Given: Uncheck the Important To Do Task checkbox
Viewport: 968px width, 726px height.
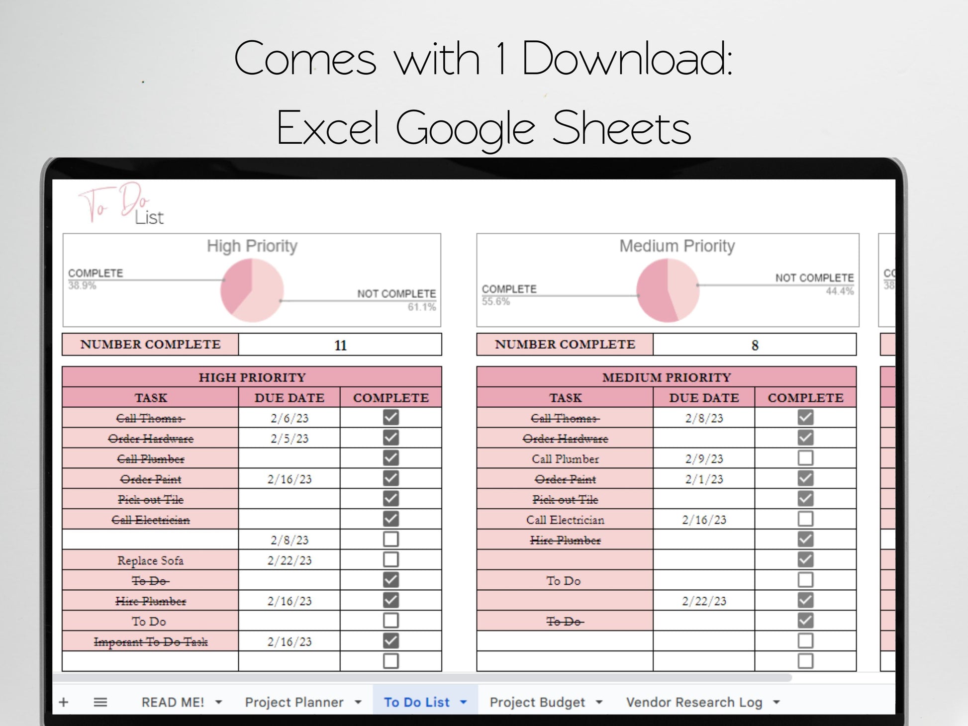Looking at the screenshot, I should coord(390,641).
